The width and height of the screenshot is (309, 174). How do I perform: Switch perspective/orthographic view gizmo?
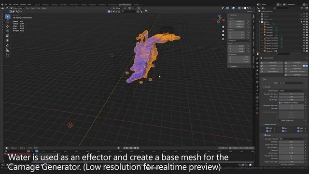[223, 39]
